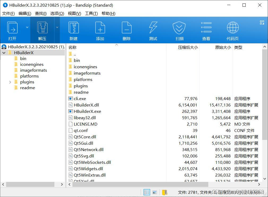Select the readme folder in file list
268x197 pixels.
pyautogui.click(x=79, y=92)
